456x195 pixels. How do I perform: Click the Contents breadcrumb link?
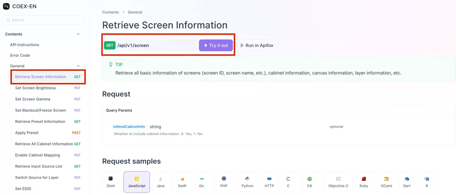coord(110,12)
